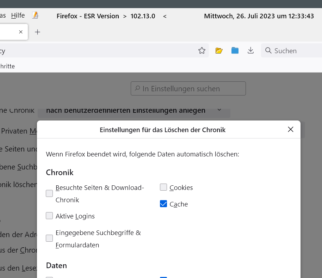Click the Firefox ESR version label

[x=106, y=16]
